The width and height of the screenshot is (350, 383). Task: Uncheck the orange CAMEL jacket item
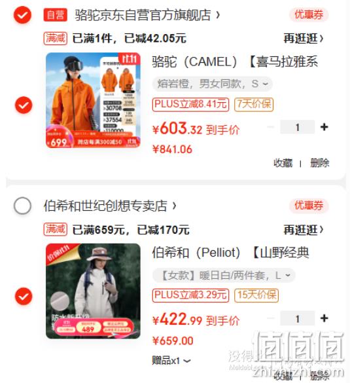(24, 105)
